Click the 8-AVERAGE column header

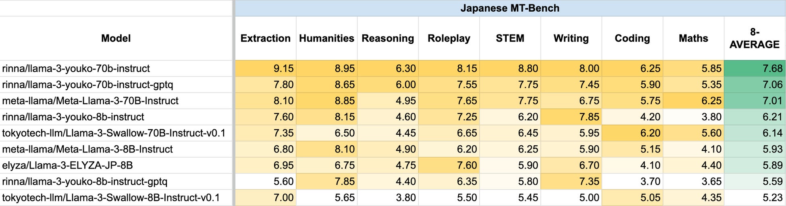pos(754,38)
